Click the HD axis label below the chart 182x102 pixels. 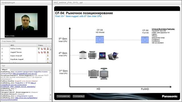pos(98,89)
